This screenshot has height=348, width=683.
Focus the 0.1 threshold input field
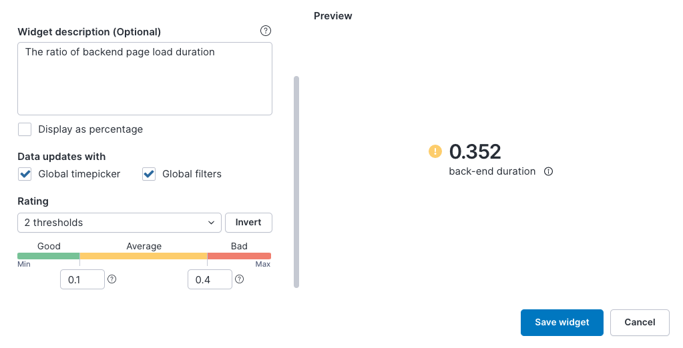tap(82, 279)
